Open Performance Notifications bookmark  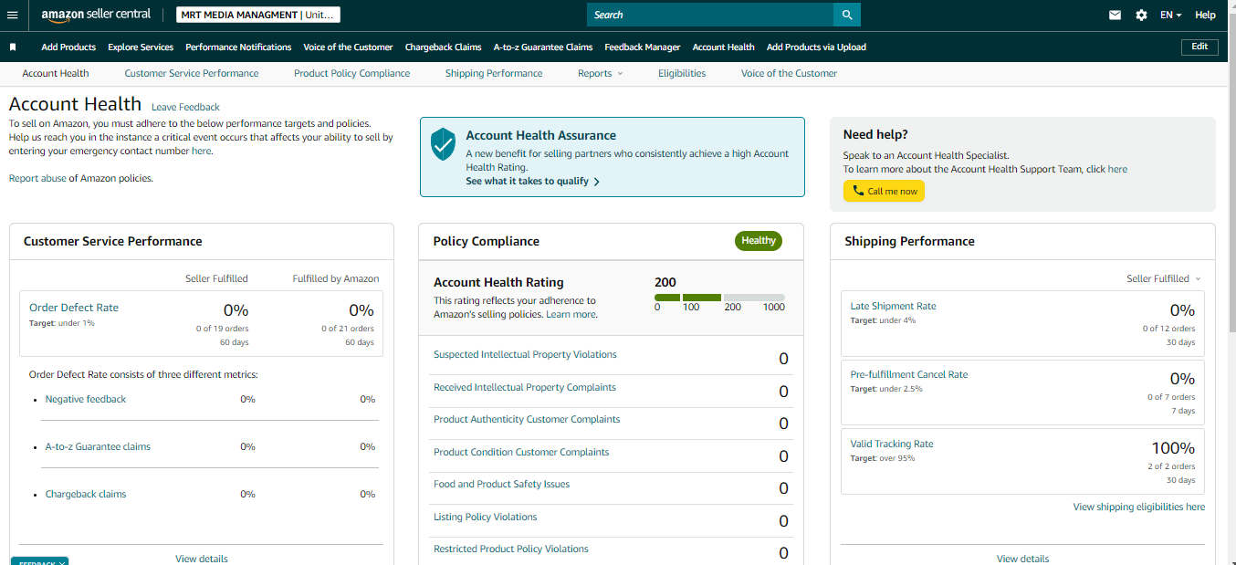coord(238,47)
